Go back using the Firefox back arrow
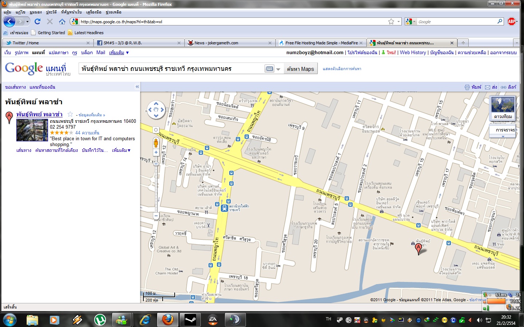 coord(9,21)
